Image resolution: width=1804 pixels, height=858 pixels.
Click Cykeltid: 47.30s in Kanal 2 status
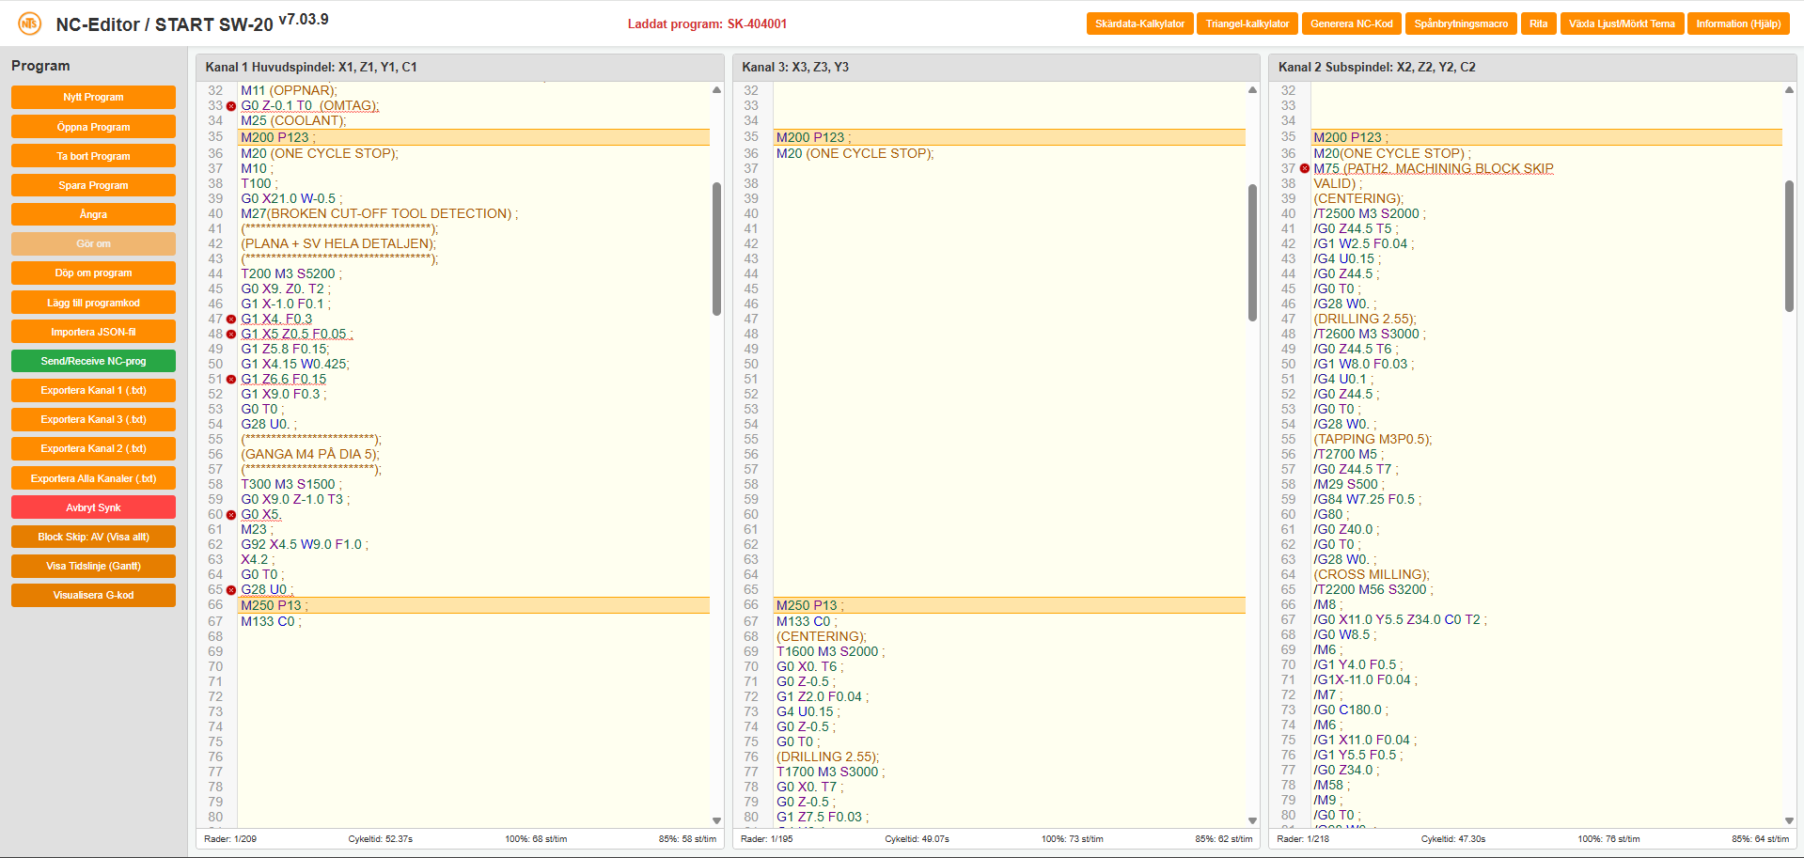click(1453, 839)
